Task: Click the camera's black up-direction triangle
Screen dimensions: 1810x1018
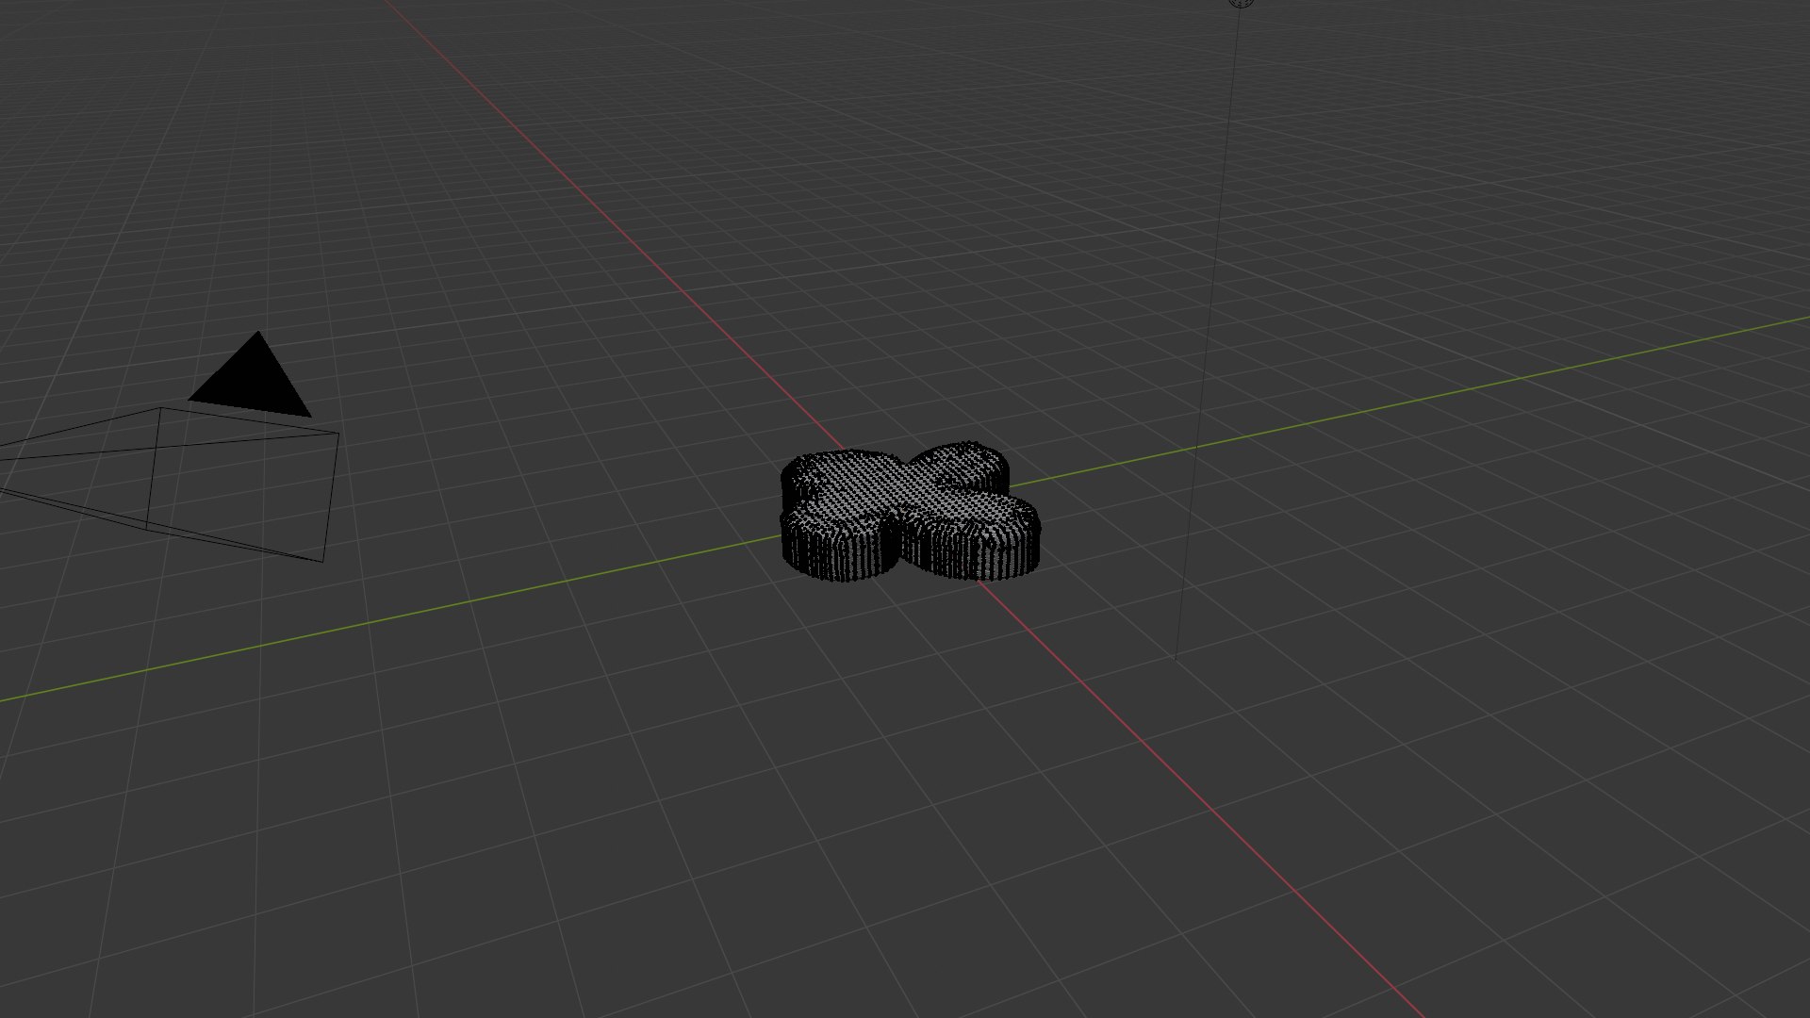Action: [x=251, y=374]
